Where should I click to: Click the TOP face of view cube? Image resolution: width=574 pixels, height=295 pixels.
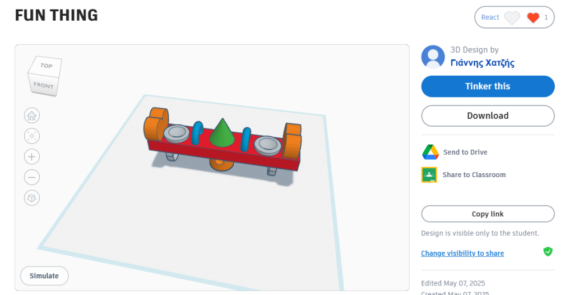tap(47, 66)
